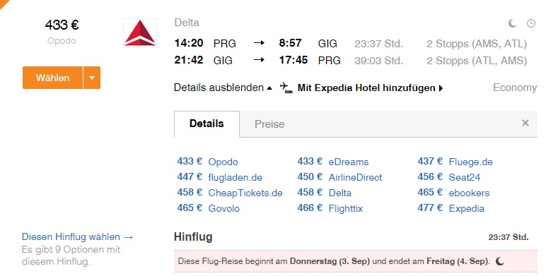Click the moon icon in Hinflug notice
The width and height of the screenshot is (546, 276).
(500, 261)
